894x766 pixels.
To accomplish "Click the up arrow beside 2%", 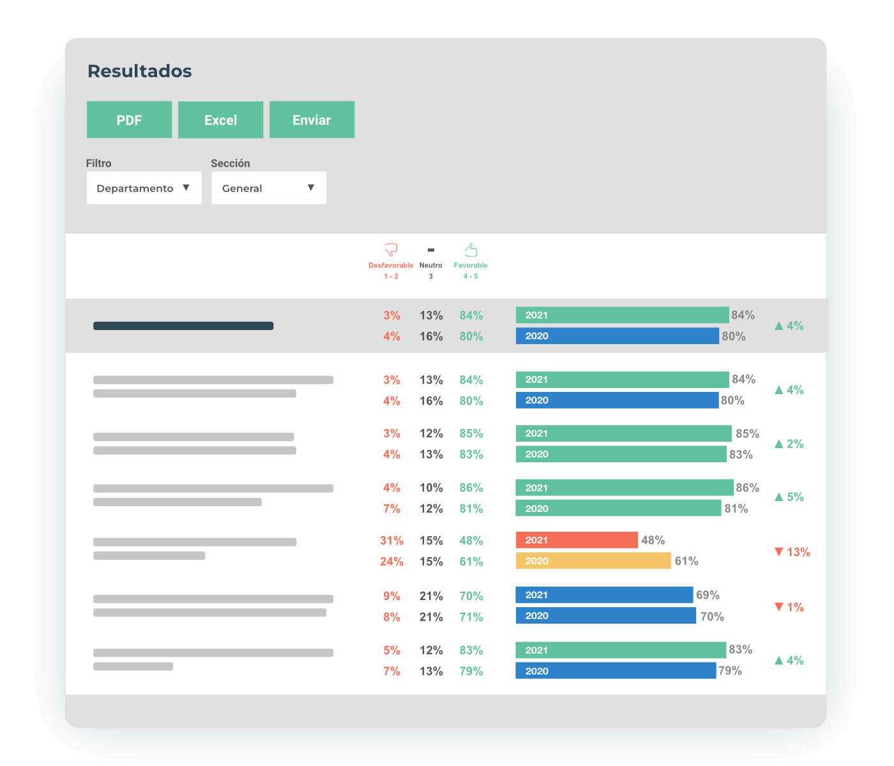I will click(x=779, y=444).
